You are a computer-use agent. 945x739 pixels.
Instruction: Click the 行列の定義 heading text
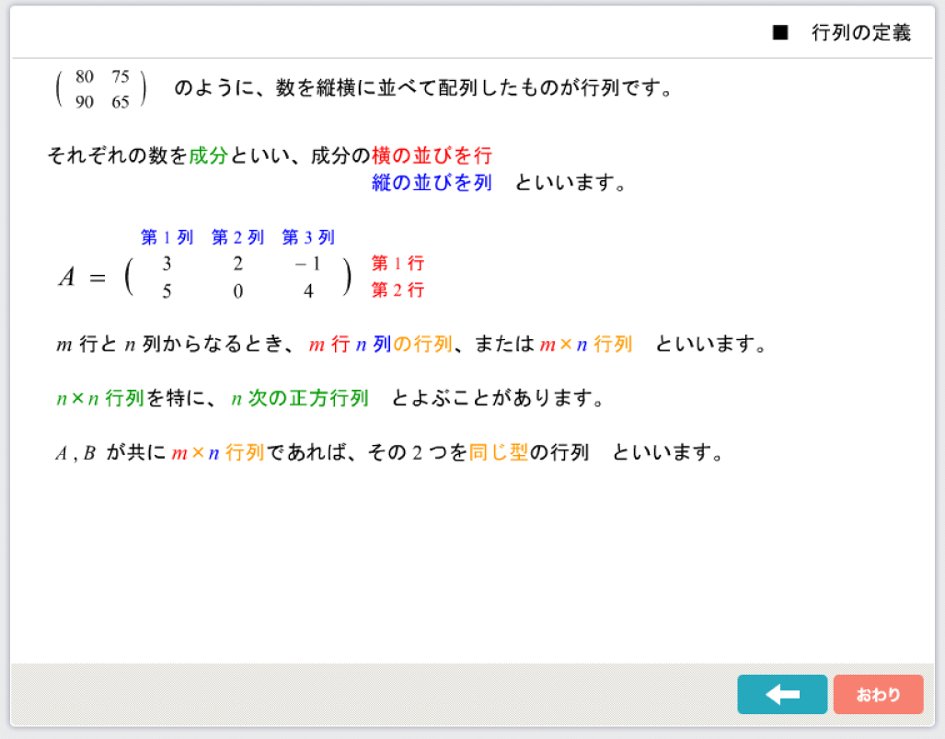[x=860, y=34]
